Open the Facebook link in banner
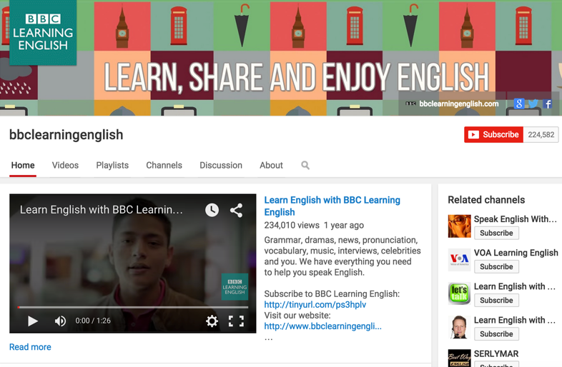This screenshot has height=367, width=562. point(547,104)
